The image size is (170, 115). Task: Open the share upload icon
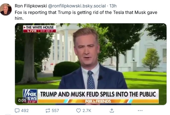[x=112, y=111]
